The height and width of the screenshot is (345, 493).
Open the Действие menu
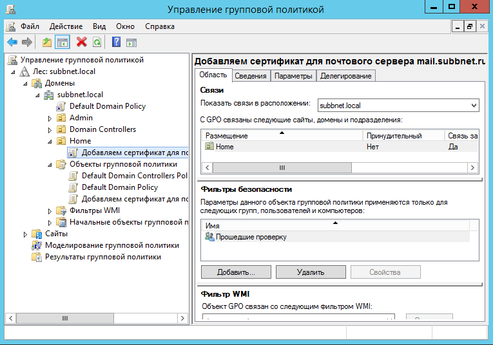tap(64, 26)
